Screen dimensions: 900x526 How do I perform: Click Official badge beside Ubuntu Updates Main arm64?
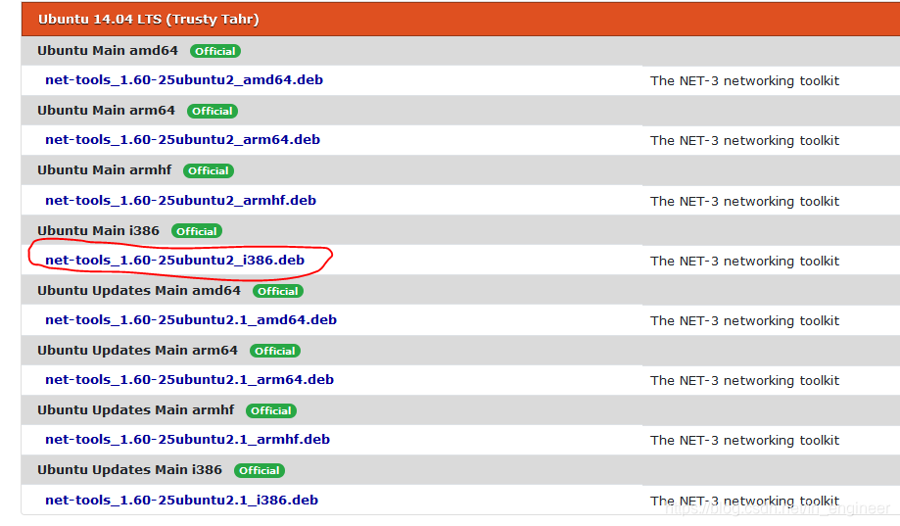tap(275, 351)
